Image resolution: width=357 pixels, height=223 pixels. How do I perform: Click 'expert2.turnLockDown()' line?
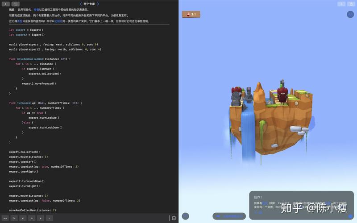click(x=27, y=181)
